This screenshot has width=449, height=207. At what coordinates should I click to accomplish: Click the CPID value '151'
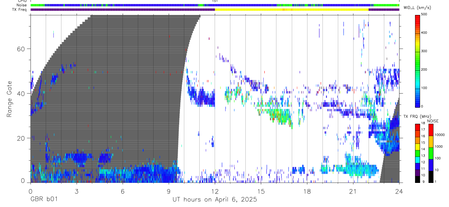215,1
